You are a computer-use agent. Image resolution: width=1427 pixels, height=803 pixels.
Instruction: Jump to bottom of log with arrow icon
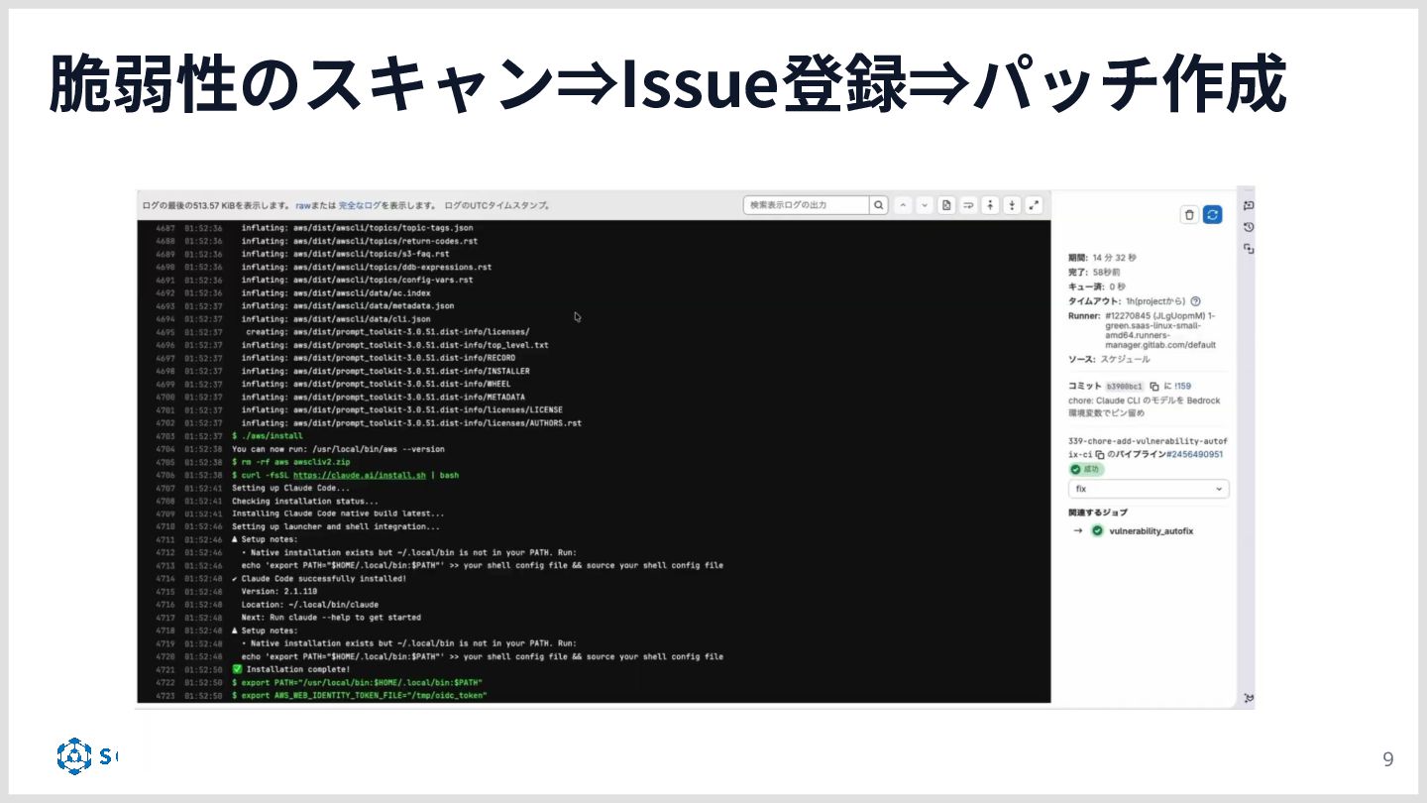1012,205
